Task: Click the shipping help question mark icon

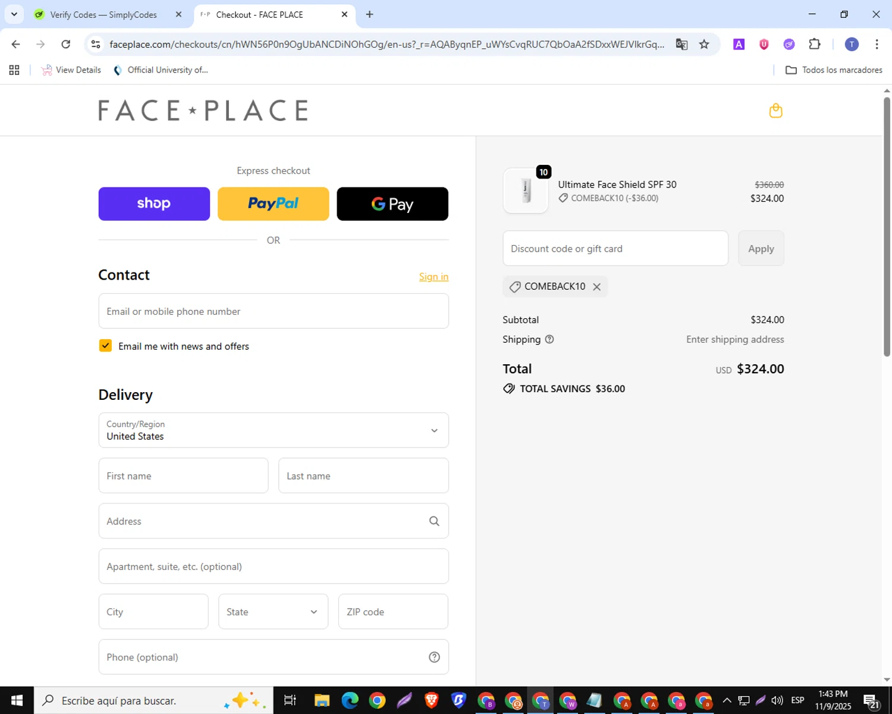Action: [549, 339]
